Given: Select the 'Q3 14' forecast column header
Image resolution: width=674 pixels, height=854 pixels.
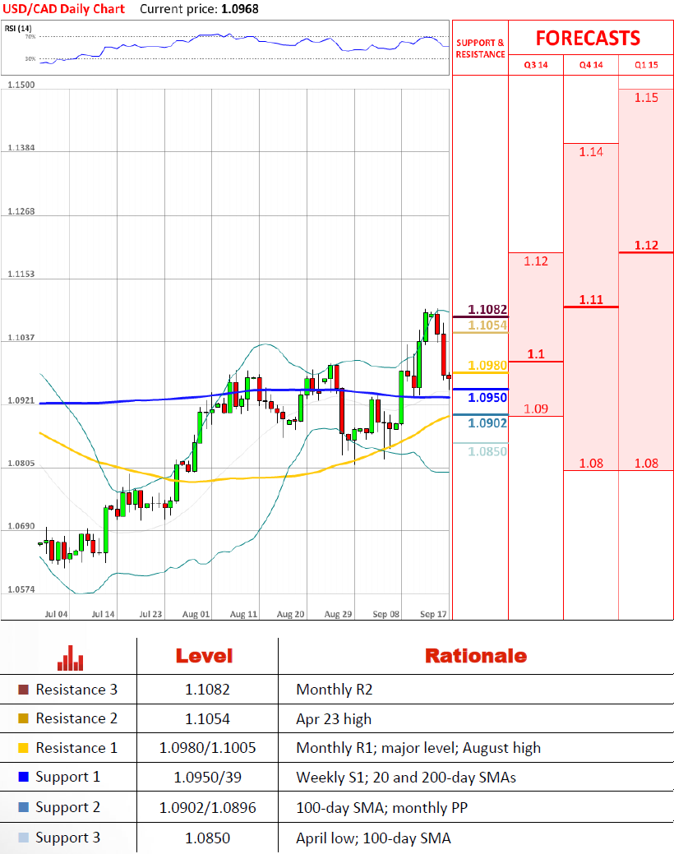Looking at the screenshot, I should click(x=536, y=65).
